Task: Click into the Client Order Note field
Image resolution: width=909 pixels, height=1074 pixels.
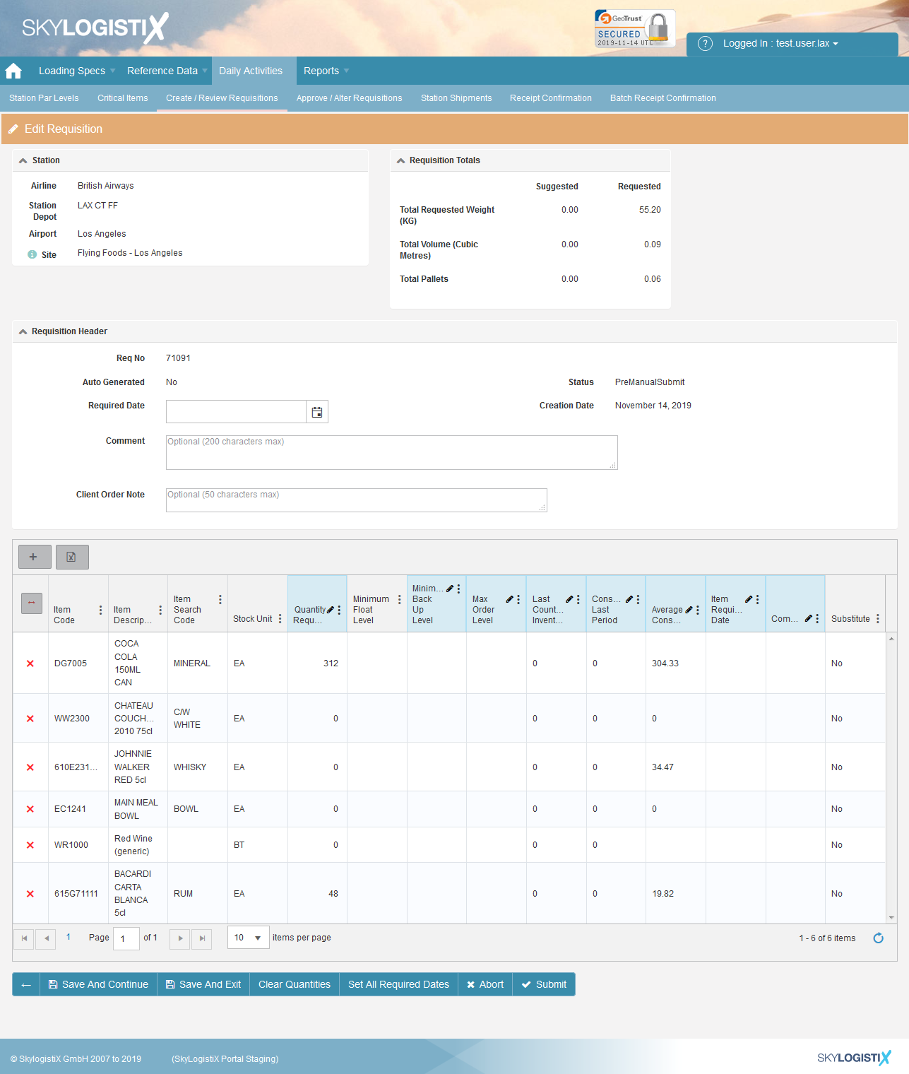Action: point(357,500)
